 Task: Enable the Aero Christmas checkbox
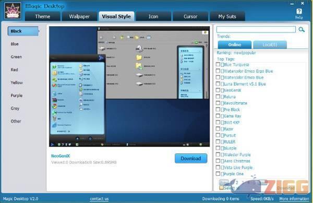coord(218,161)
